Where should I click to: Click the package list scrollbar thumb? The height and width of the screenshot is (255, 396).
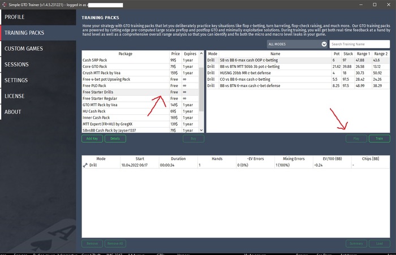point(201,89)
